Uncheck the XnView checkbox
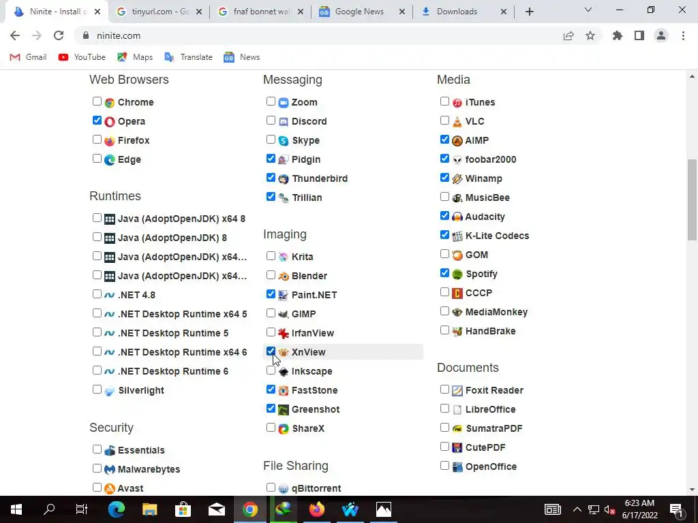698x523 pixels. pyautogui.click(x=271, y=351)
